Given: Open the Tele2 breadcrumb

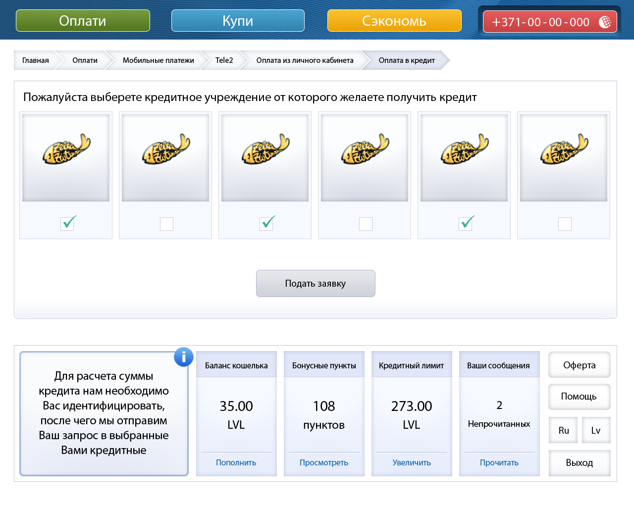Looking at the screenshot, I should (x=224, y=60).
